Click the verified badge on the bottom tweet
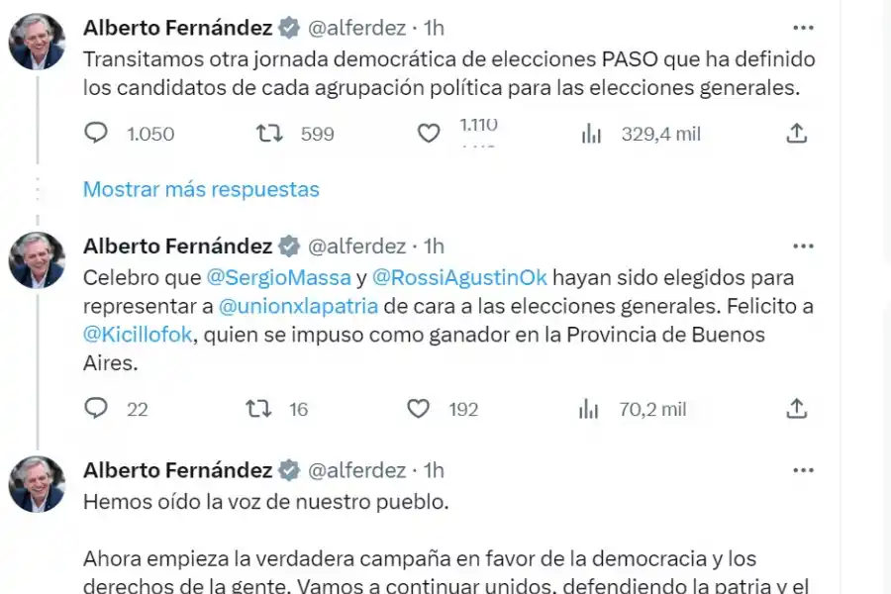The height and width of the screenshot is (594, 891). tap(287, 470)
